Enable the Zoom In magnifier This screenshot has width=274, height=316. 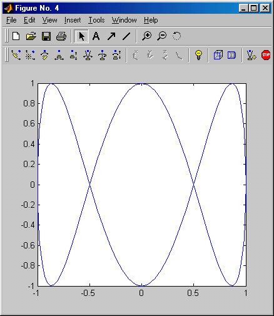(x=147, y=36)
